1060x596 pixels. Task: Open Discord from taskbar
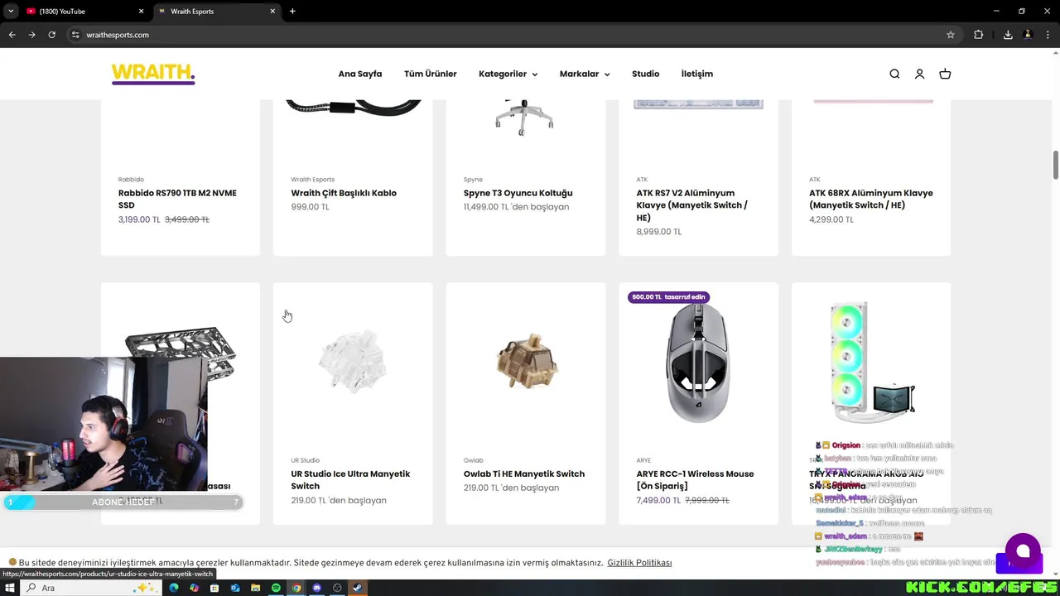(316, 588)
